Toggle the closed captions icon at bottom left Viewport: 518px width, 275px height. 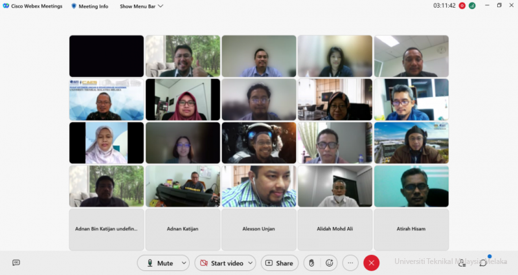pos(16,263)
